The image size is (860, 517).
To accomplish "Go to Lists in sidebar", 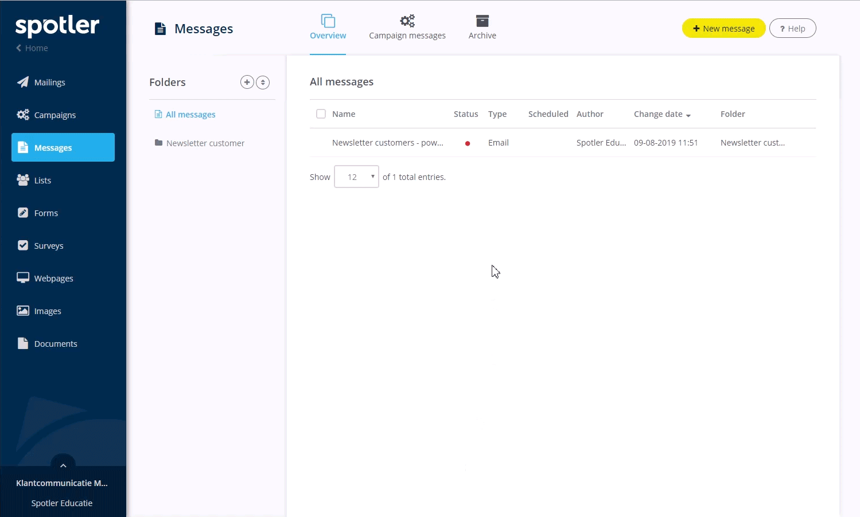I will [42, 181].
